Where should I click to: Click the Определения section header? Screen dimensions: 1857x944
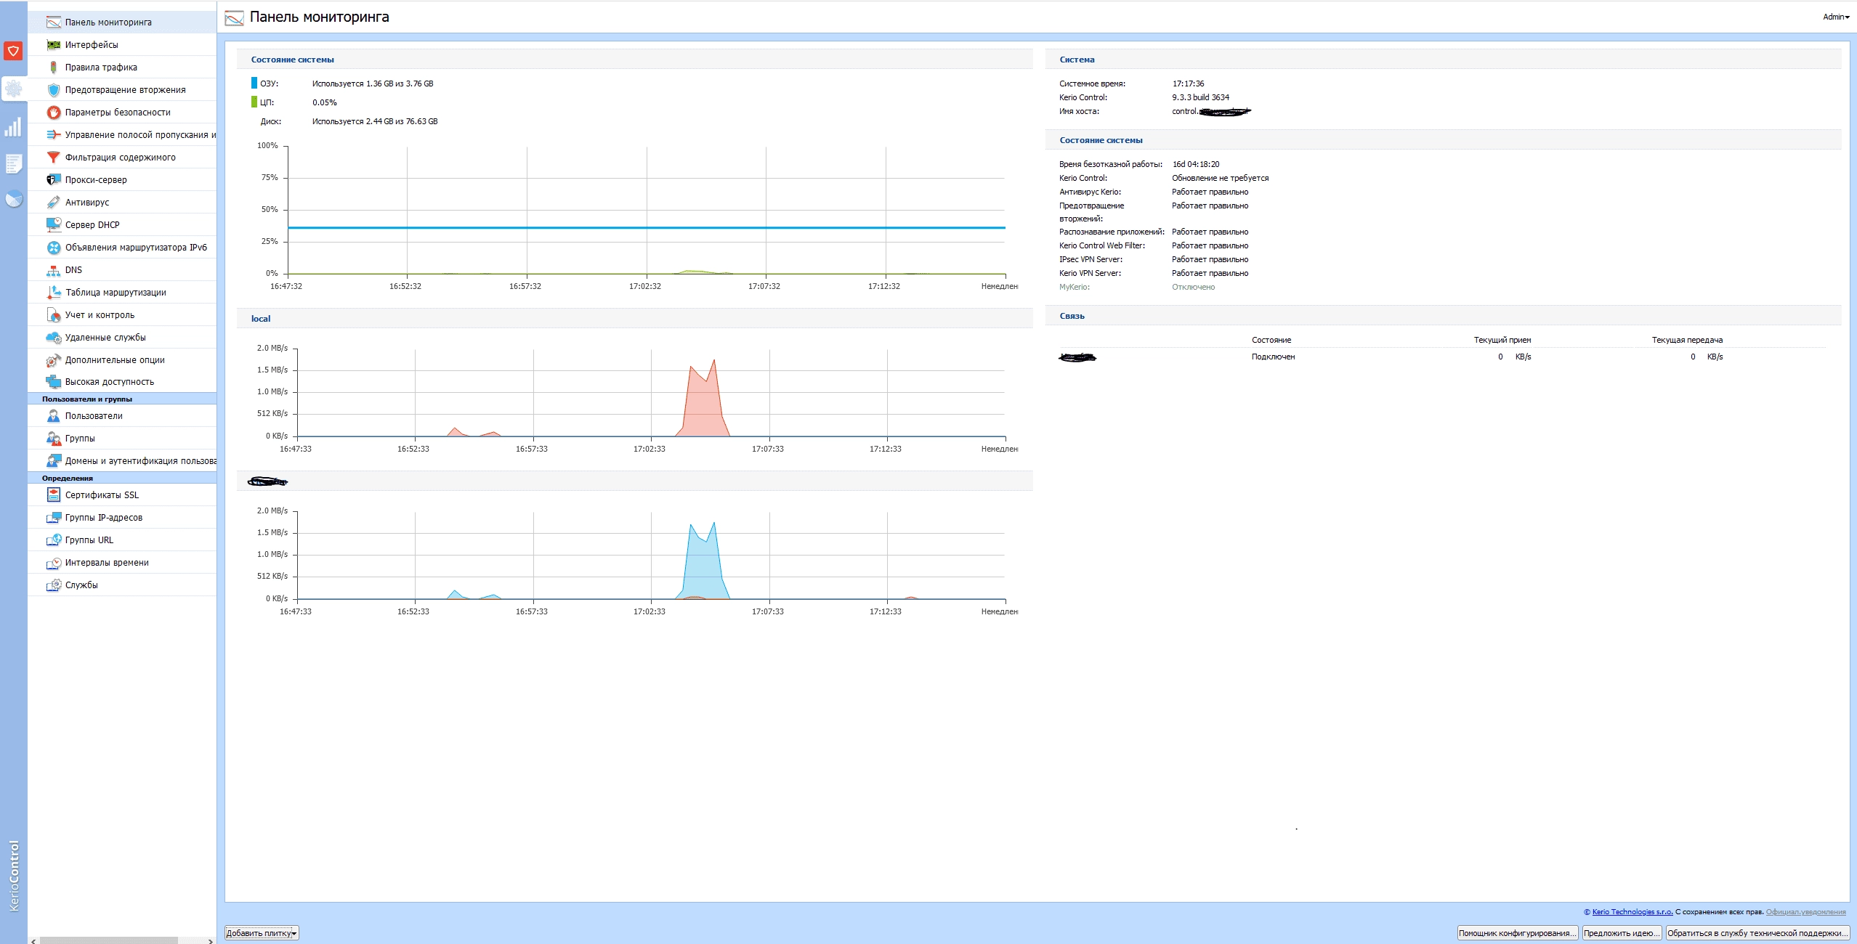pos(122,478)
